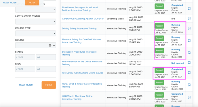
Task: Click the orange Filter button at bottom
Action: click(x=49, y=85)
